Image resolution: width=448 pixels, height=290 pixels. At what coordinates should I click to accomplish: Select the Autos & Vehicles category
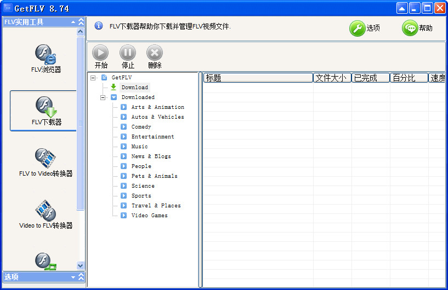(x=158, y=117)
